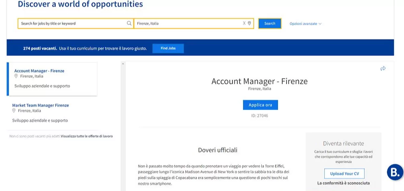Click pin icon under Market Team Manager listing
Screen dimensions: 404x191
[x=14, y=110]
